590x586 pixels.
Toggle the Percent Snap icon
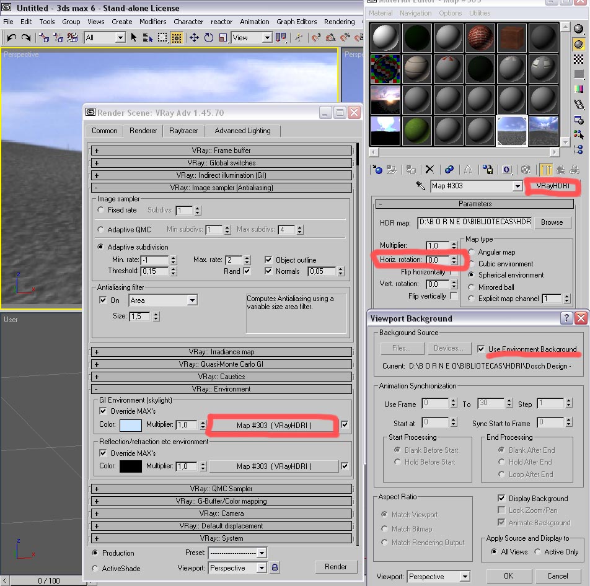tap(345, 38)
